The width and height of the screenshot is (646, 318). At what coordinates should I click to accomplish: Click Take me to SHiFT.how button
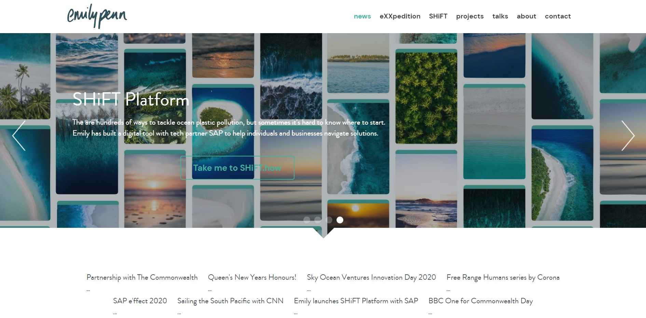click(x=237, y=168)
